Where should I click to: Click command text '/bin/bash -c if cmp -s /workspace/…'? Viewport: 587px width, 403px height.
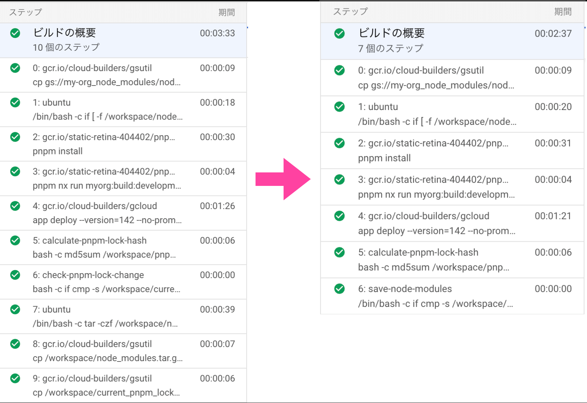pos(435,304)
